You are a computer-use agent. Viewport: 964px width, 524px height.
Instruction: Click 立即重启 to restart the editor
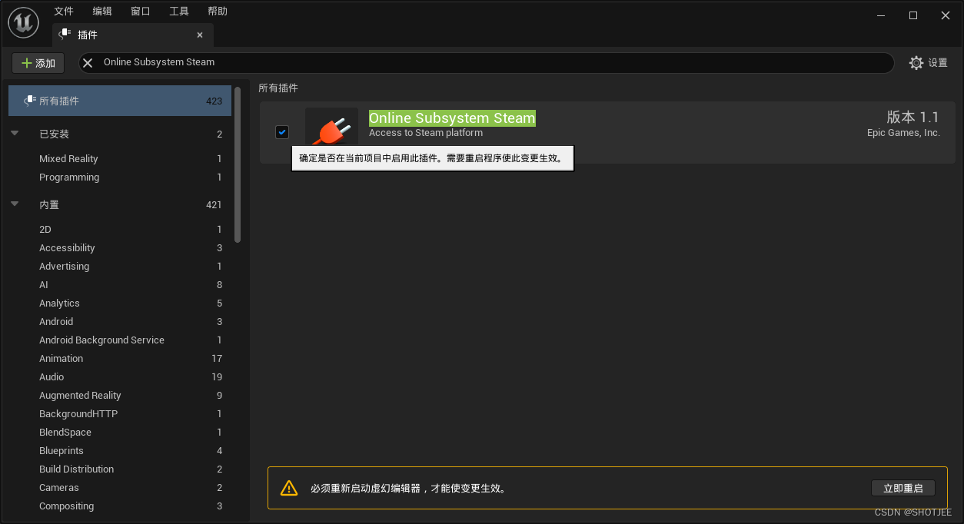point(903,488)
